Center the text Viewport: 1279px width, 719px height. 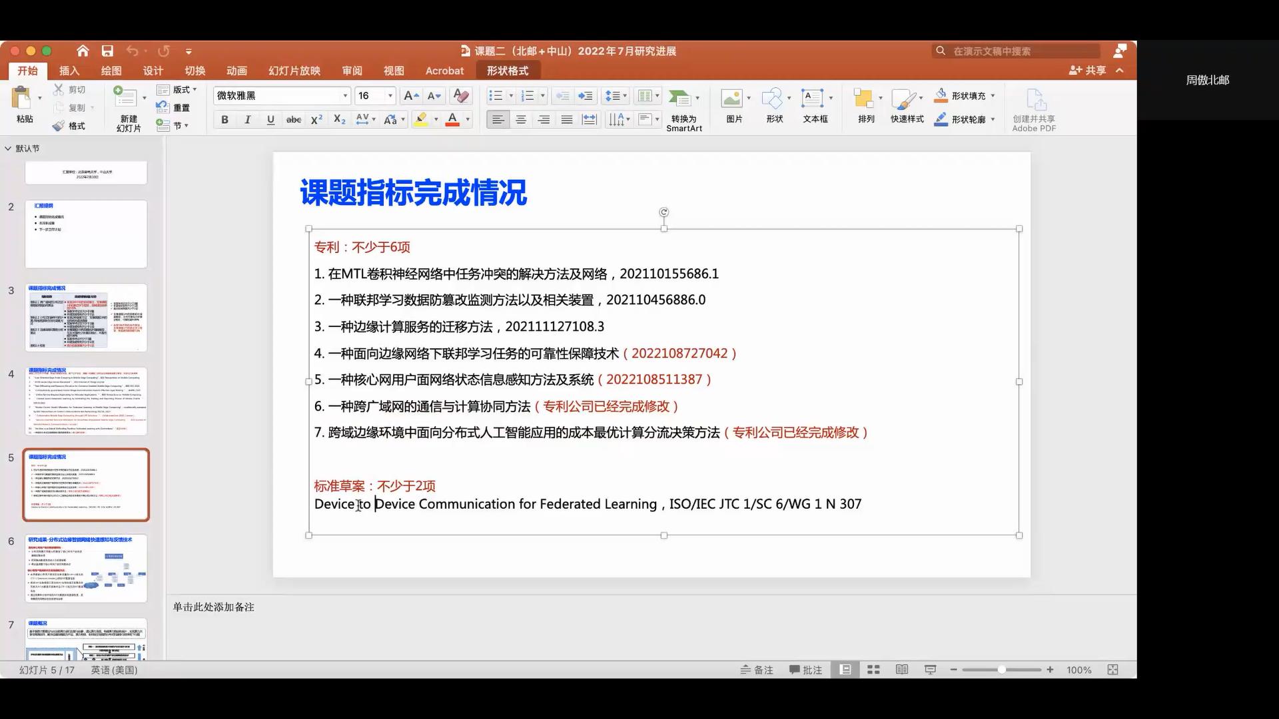tap(521, 120)
